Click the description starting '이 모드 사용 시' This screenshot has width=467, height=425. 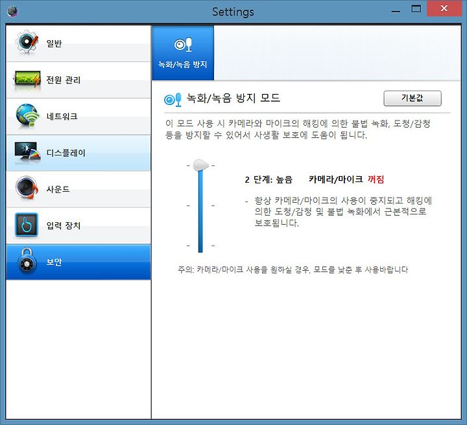click(298, 129)
